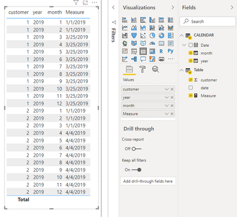Click the Fields Search box

[x=207, y=21]
